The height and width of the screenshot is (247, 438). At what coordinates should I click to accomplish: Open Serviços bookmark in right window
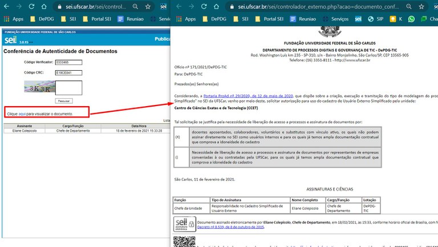[x=335, y=19]
